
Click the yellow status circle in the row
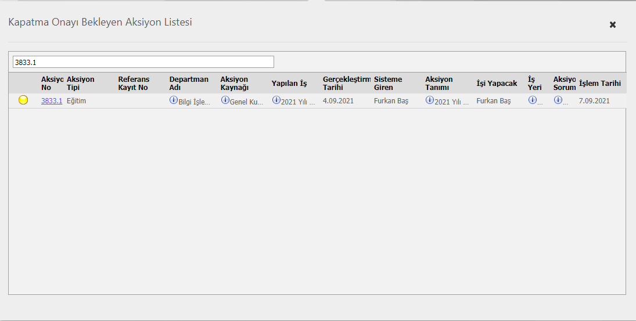pyautogui.click(x=23, y=100)
